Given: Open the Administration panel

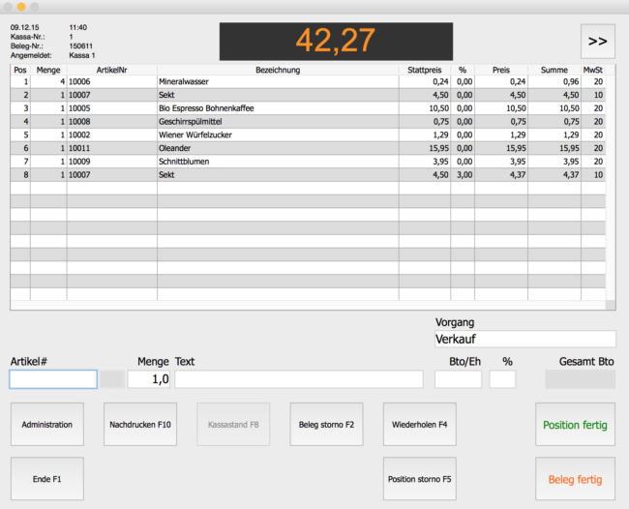Looking at the screenshot, I should pyautogui.click(x=46, y=424).
